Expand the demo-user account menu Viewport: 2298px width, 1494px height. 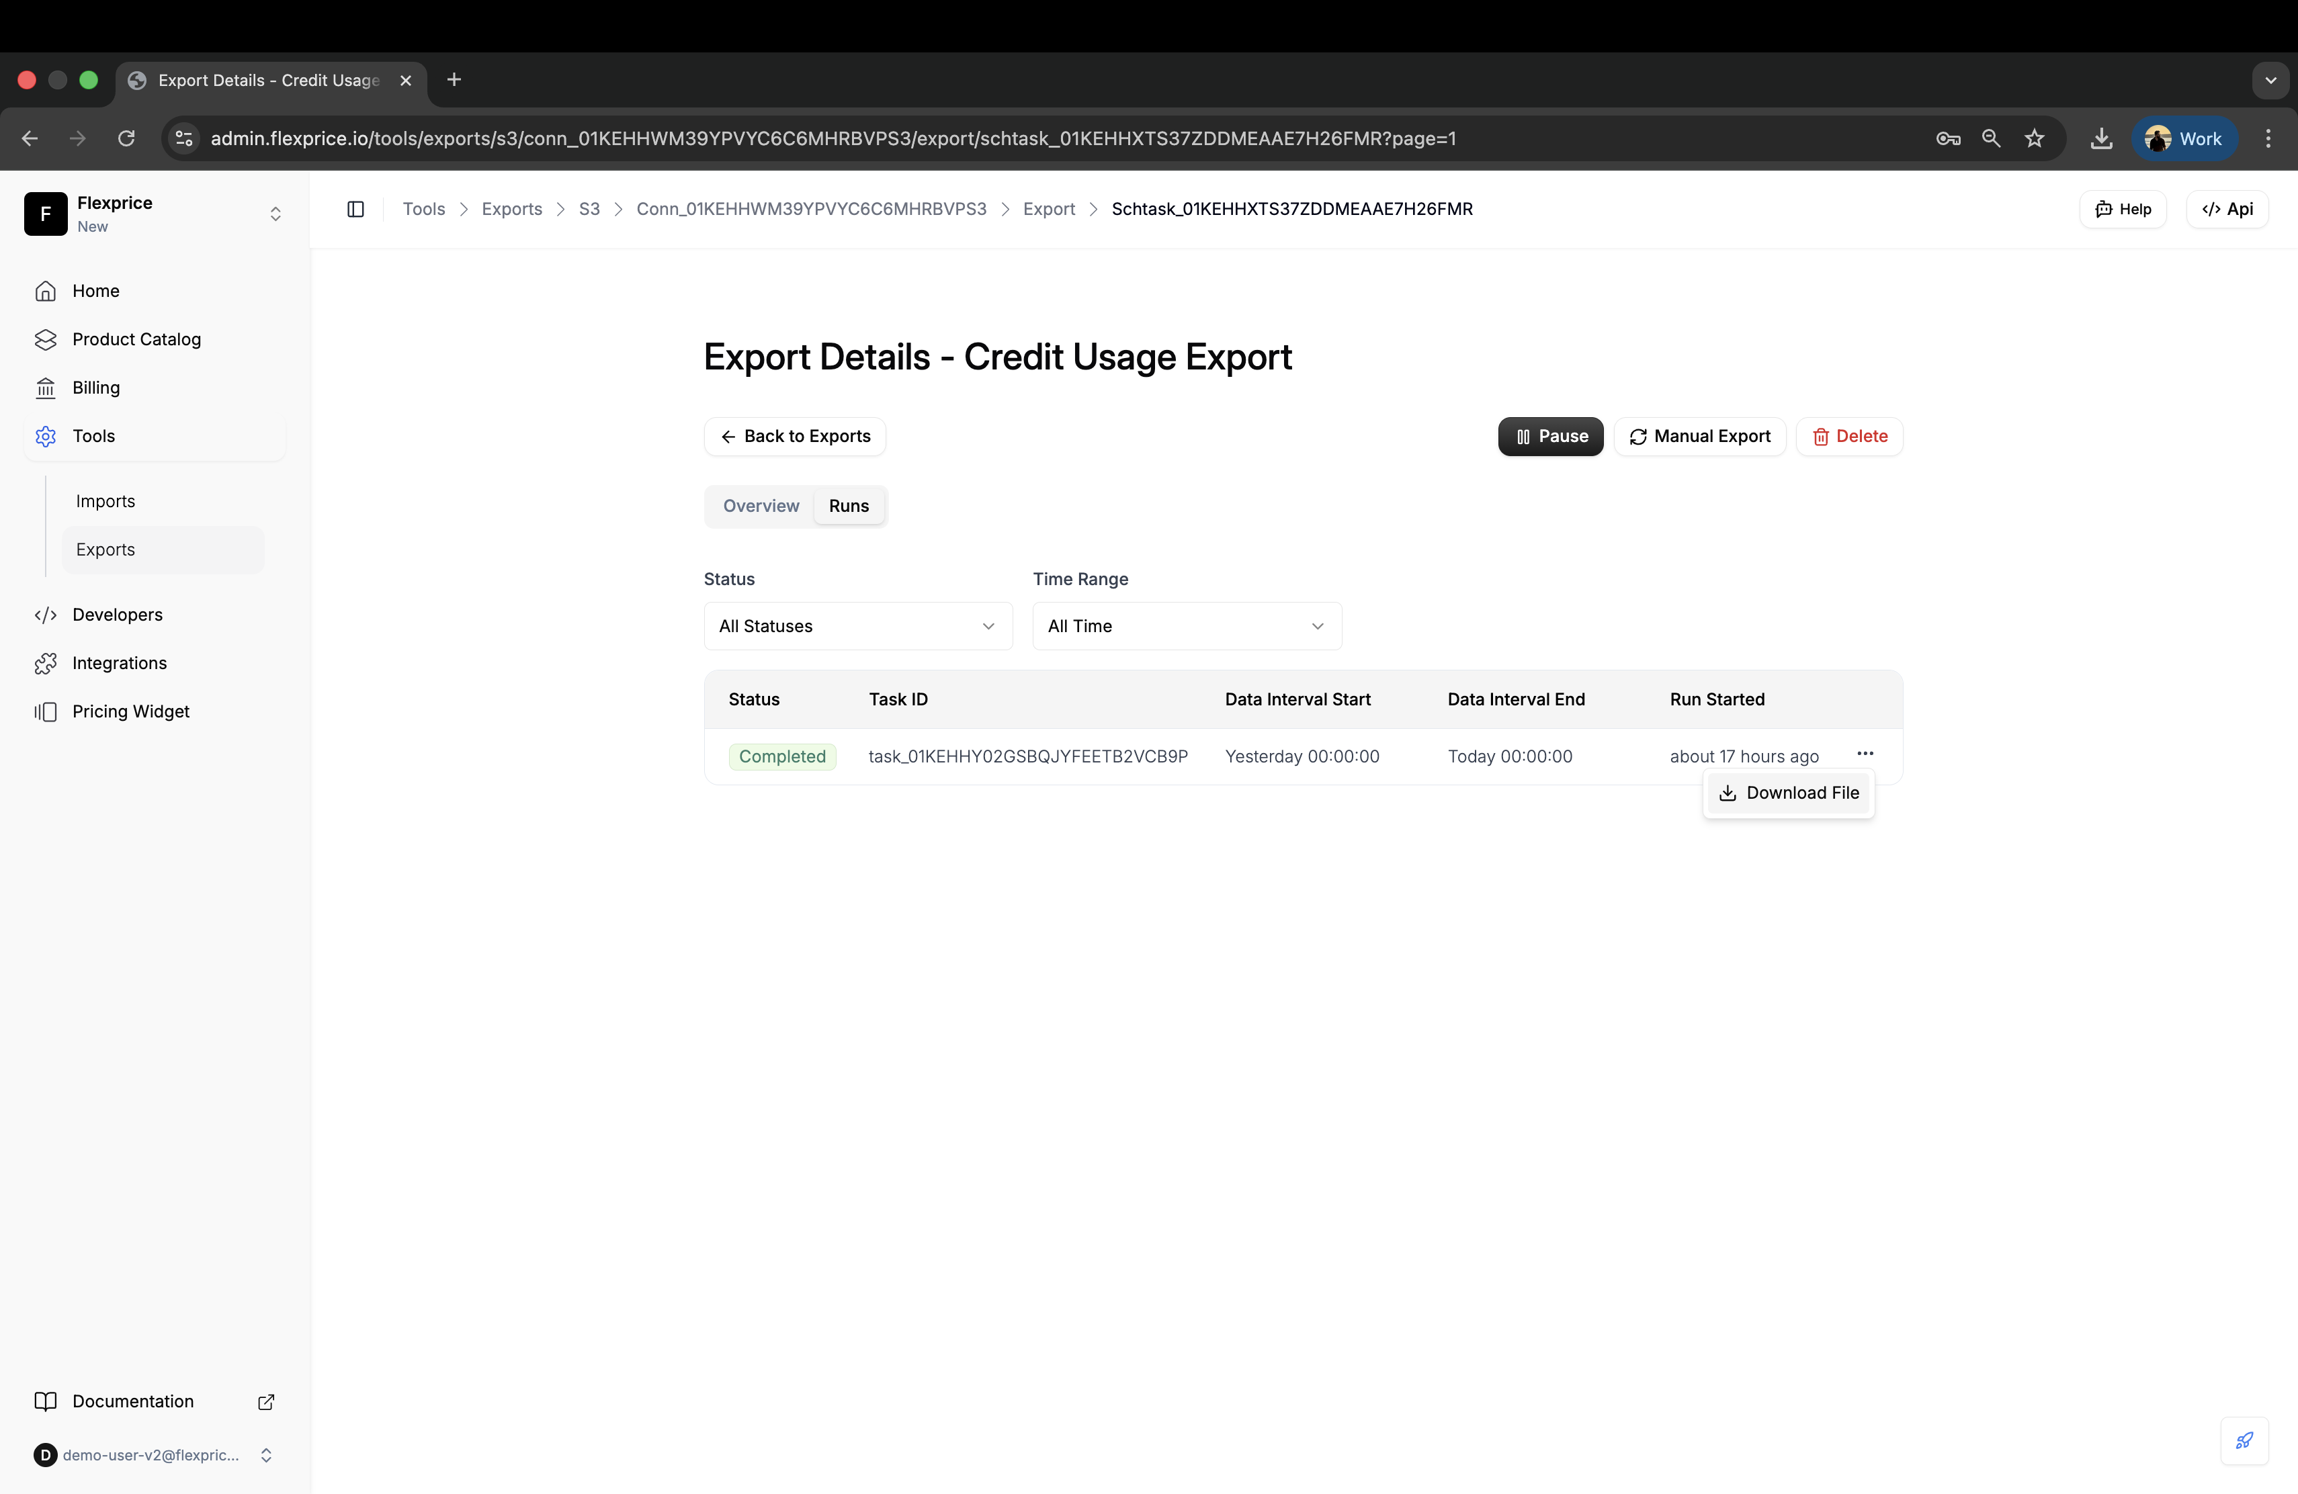[265, 1456]
